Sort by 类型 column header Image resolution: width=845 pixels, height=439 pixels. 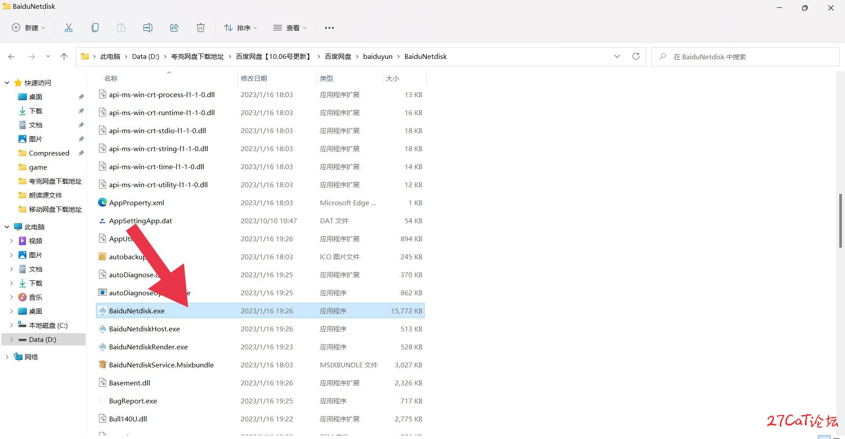(x=327, y=78)
